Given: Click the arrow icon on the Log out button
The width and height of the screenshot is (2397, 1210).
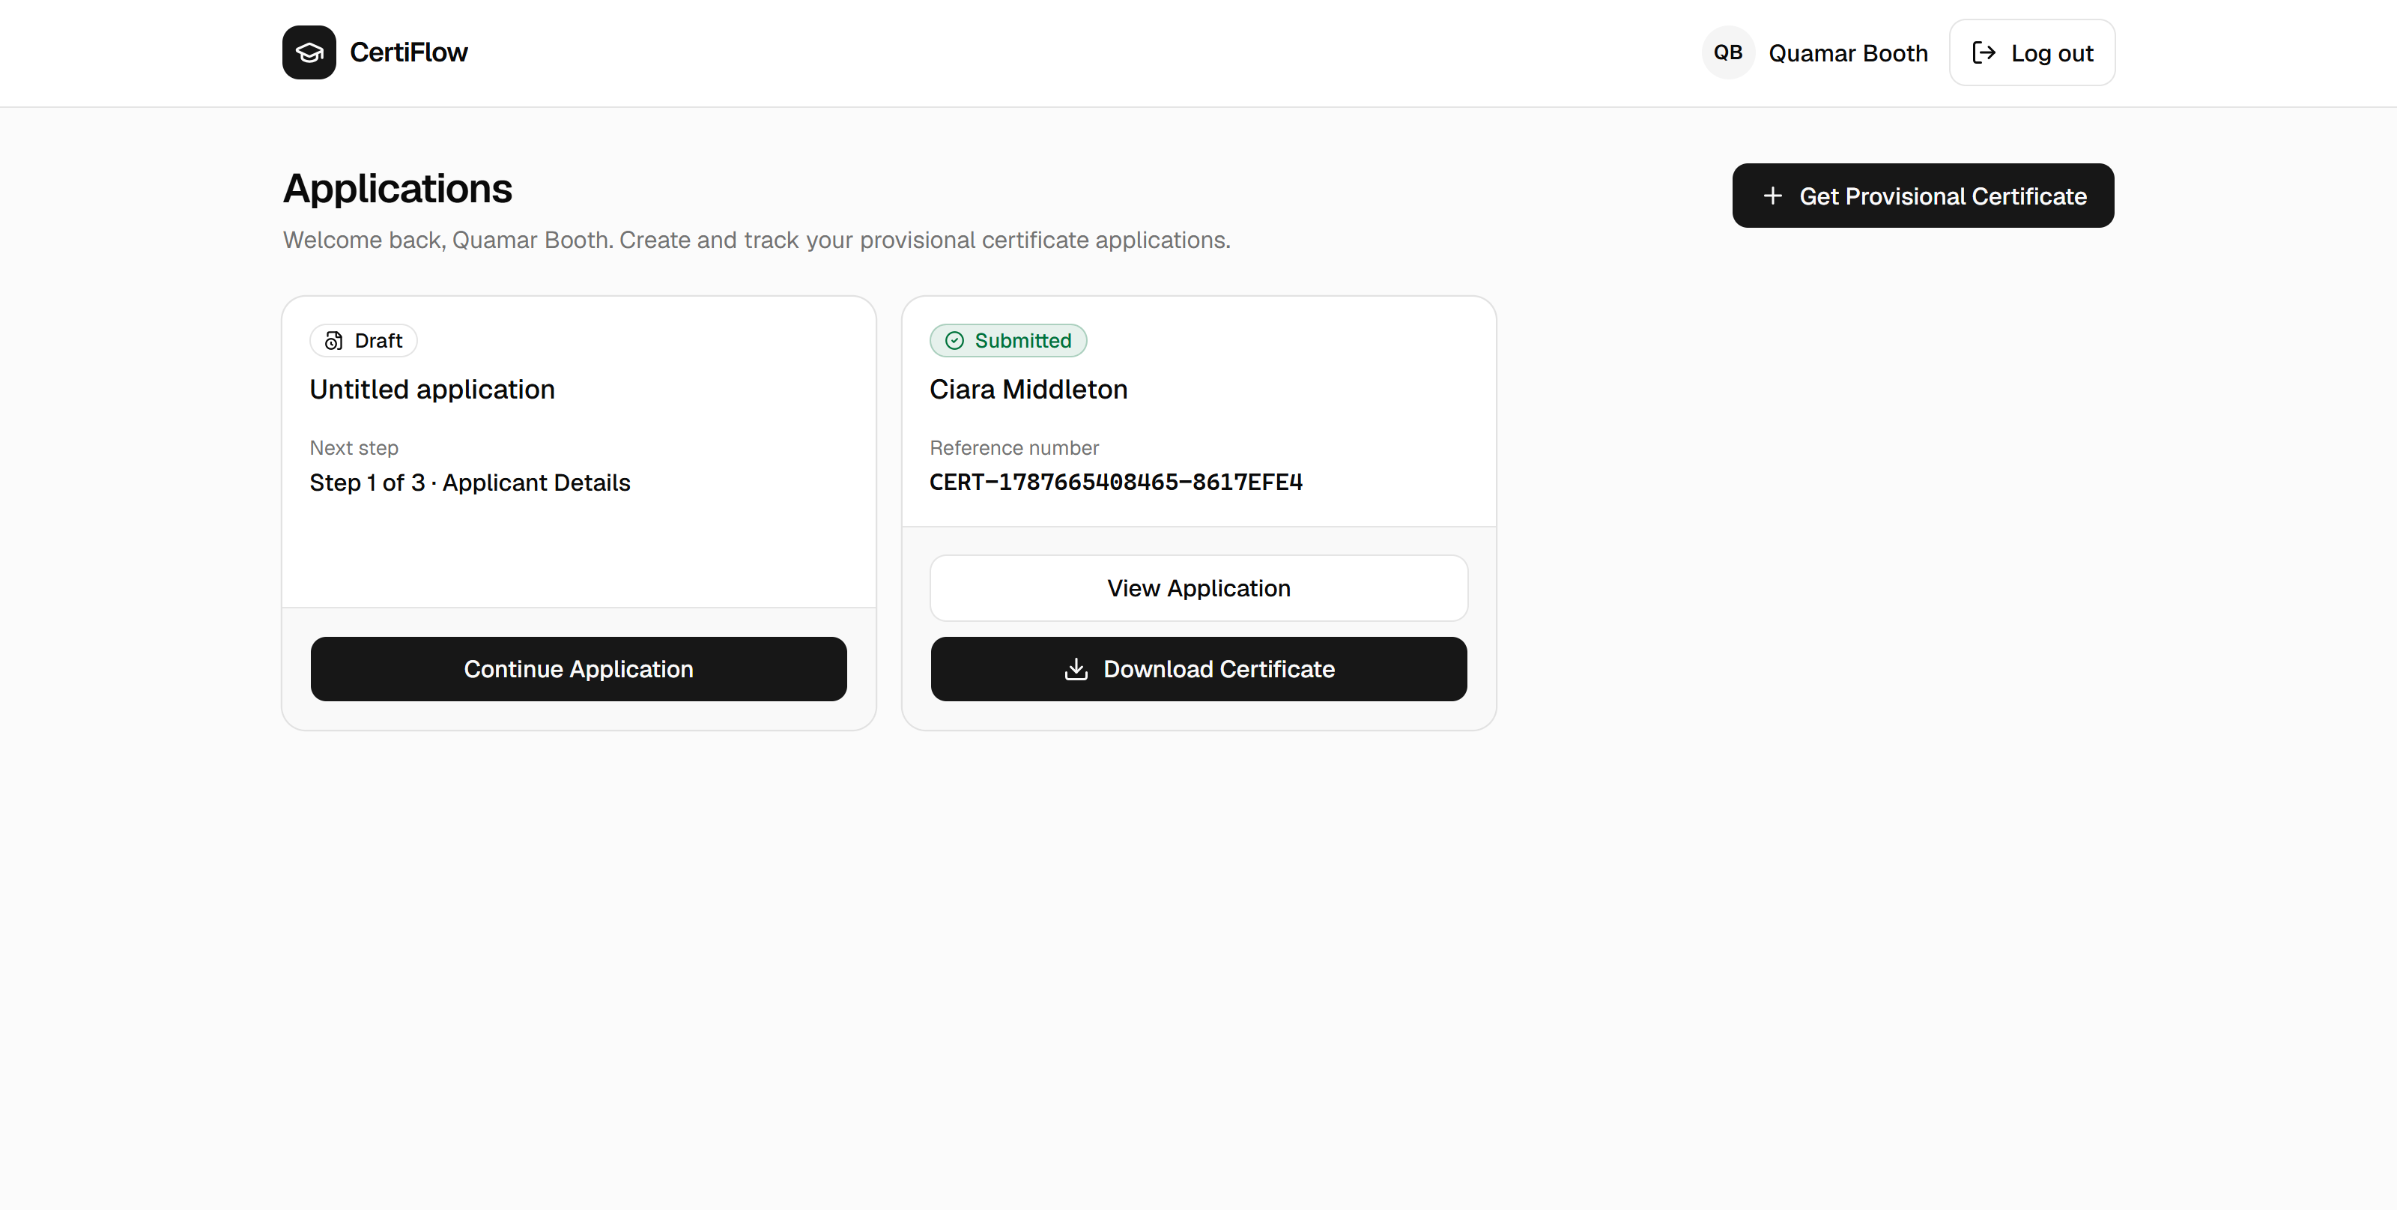Looking at the screenshot, I should point(1984,52).
